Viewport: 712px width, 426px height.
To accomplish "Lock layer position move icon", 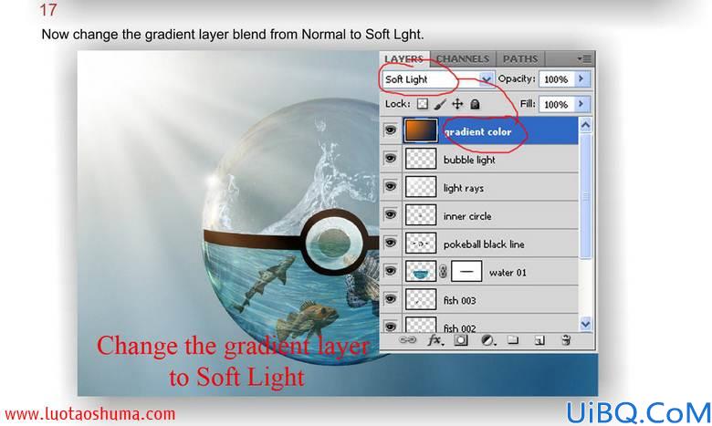I will click(x=457, y=104).
